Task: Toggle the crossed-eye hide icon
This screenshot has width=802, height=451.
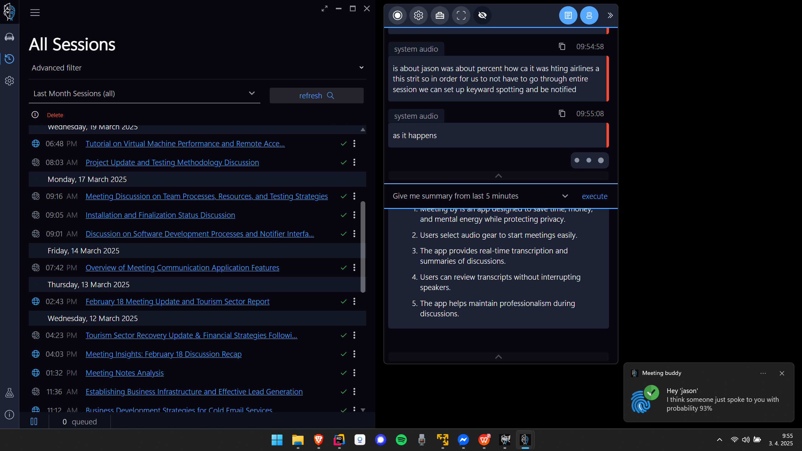Action: 482,15
